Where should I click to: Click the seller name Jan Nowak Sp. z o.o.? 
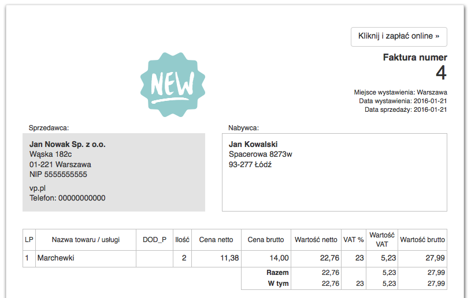67,144
